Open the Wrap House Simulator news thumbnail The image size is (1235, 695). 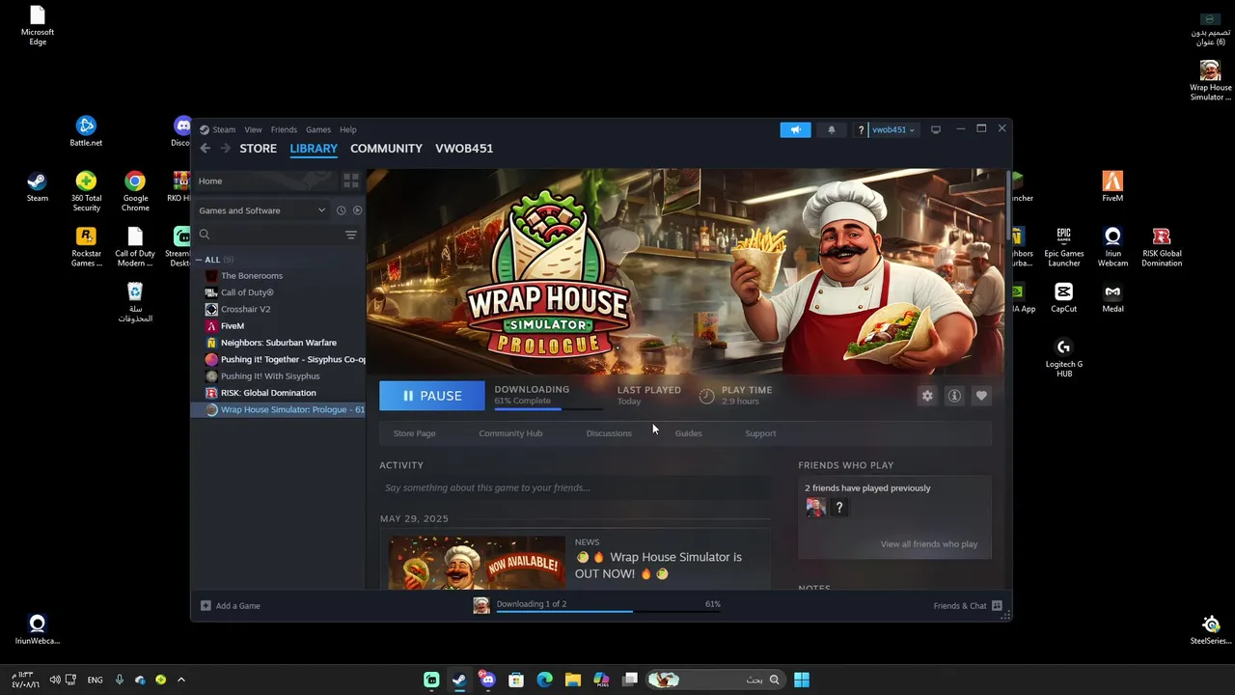pos(477,563)
